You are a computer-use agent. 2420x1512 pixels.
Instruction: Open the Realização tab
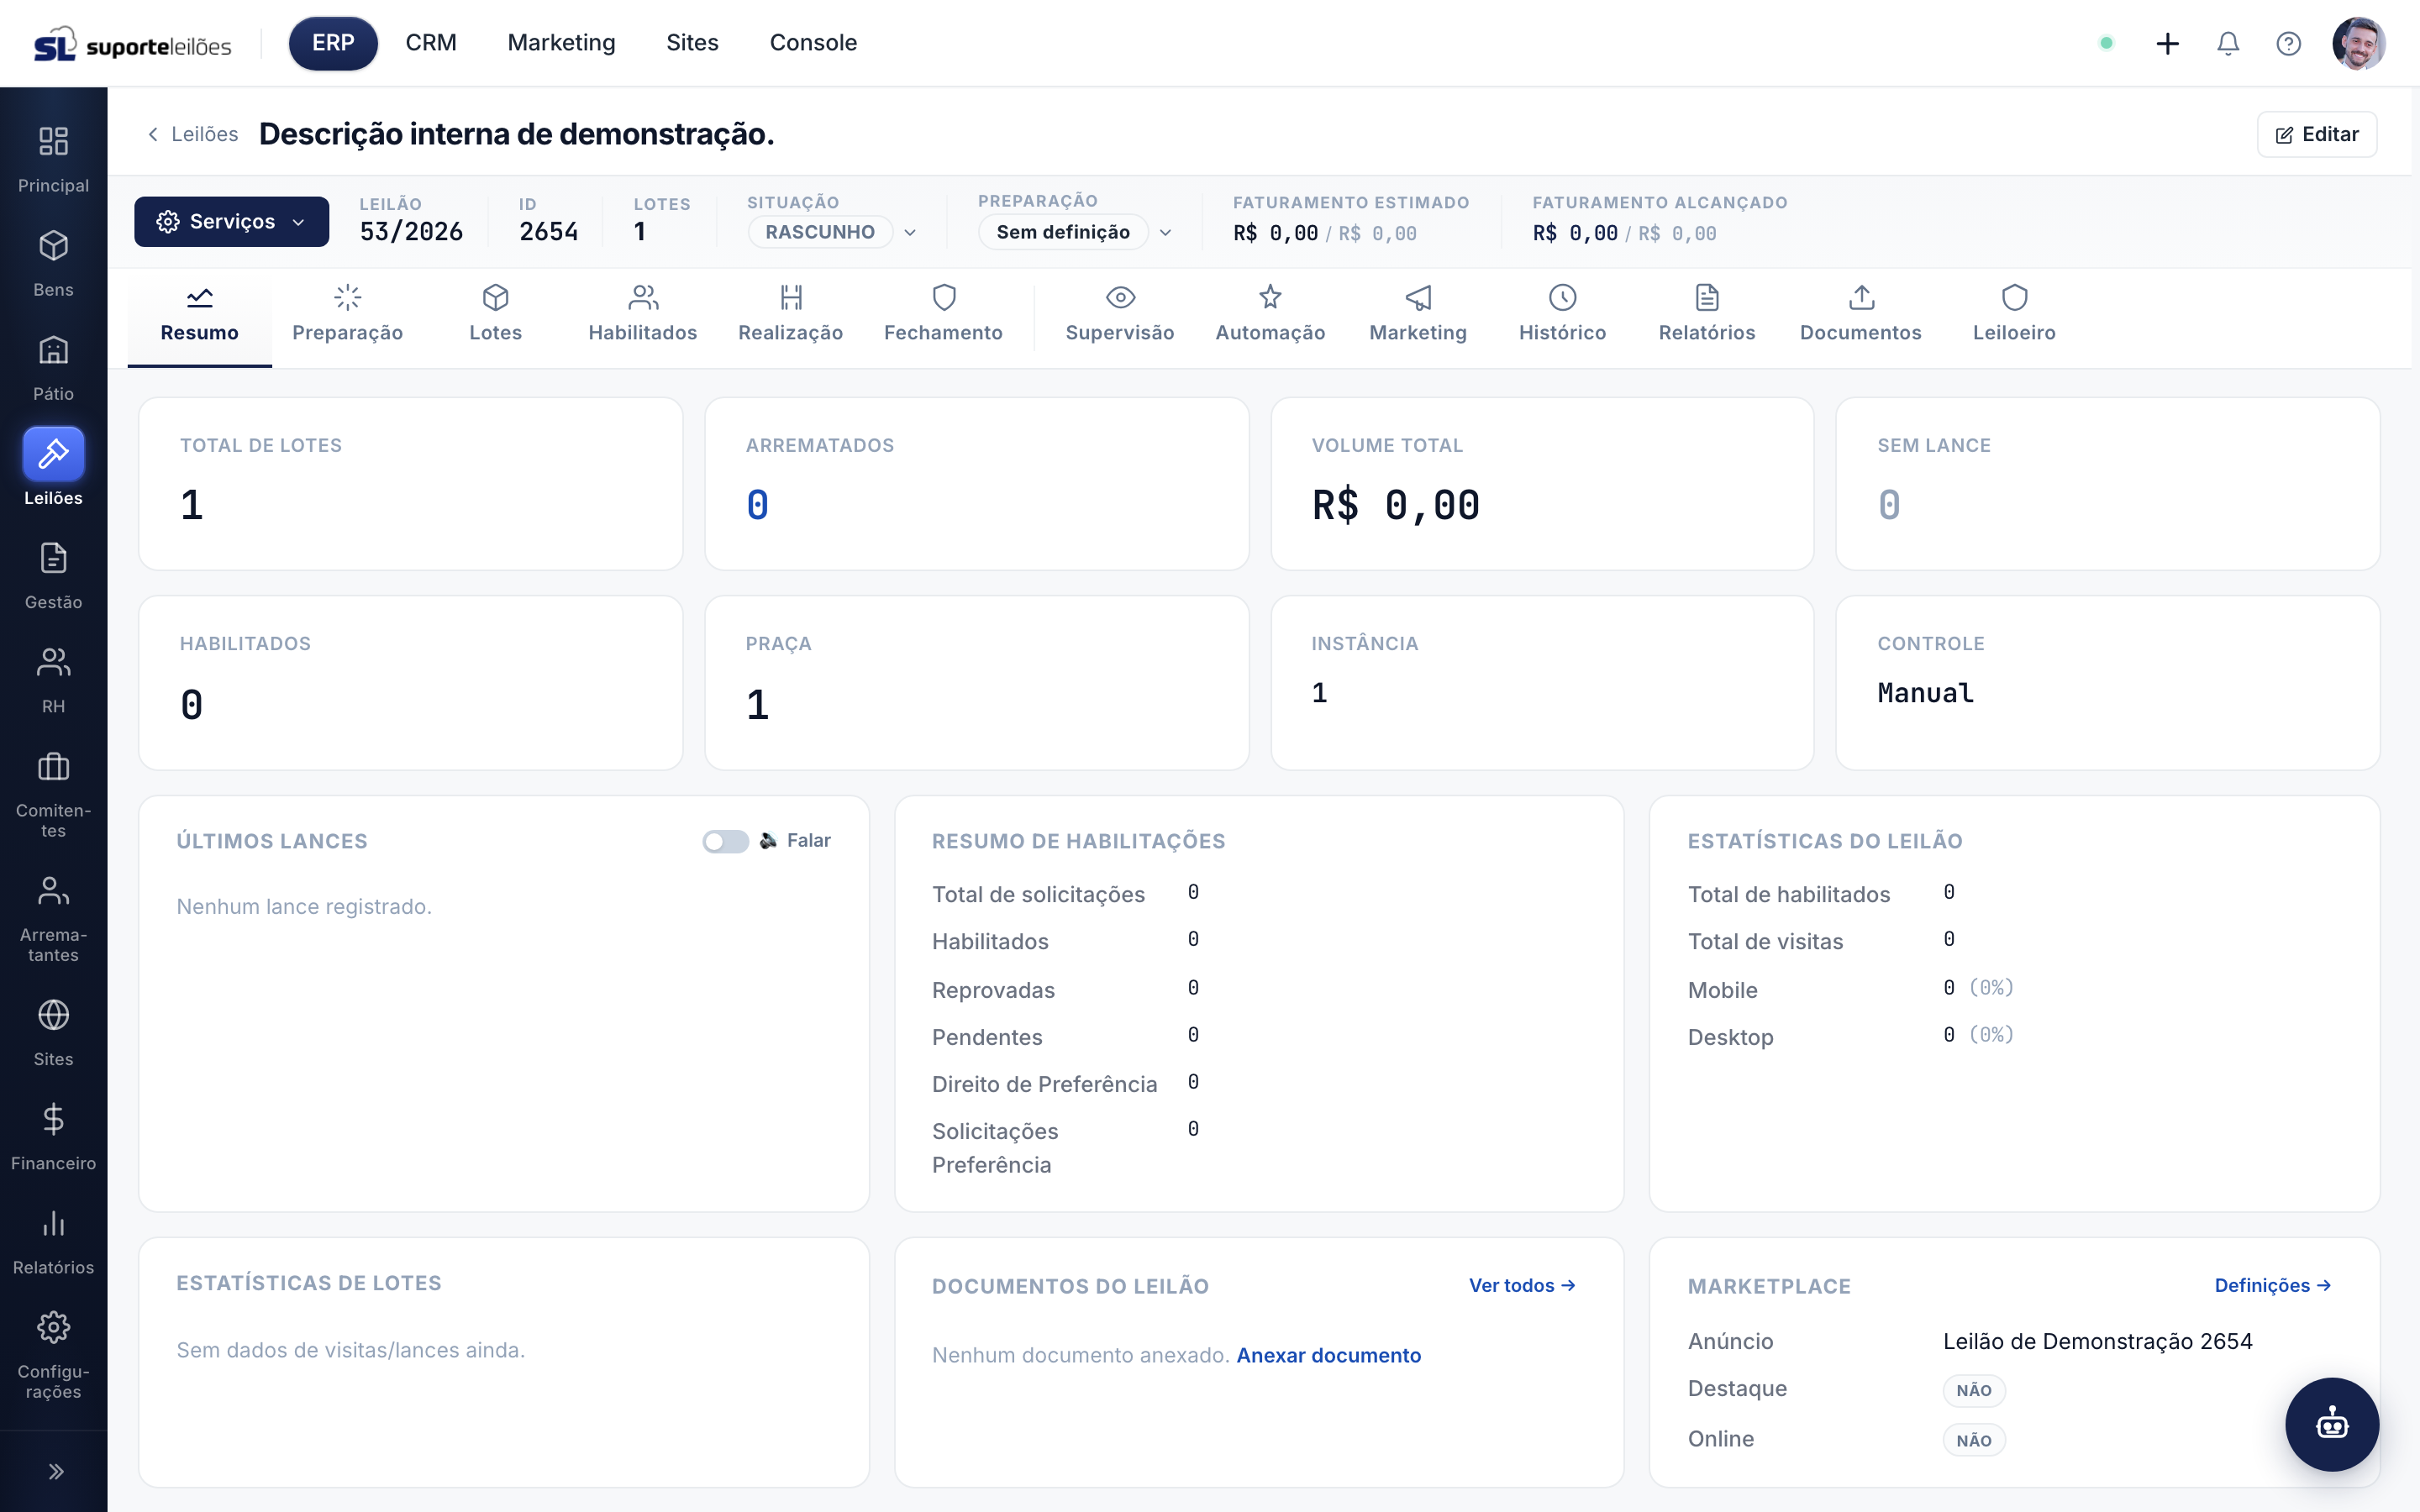[790, 315]
